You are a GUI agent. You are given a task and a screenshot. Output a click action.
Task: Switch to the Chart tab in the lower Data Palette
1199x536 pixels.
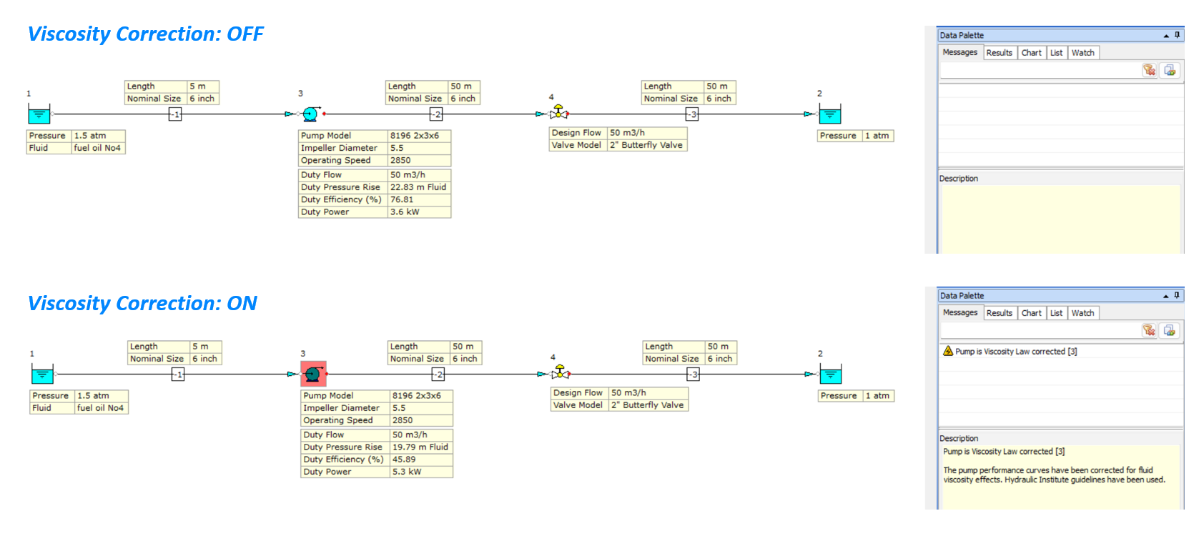click(x=1031, y=313)
